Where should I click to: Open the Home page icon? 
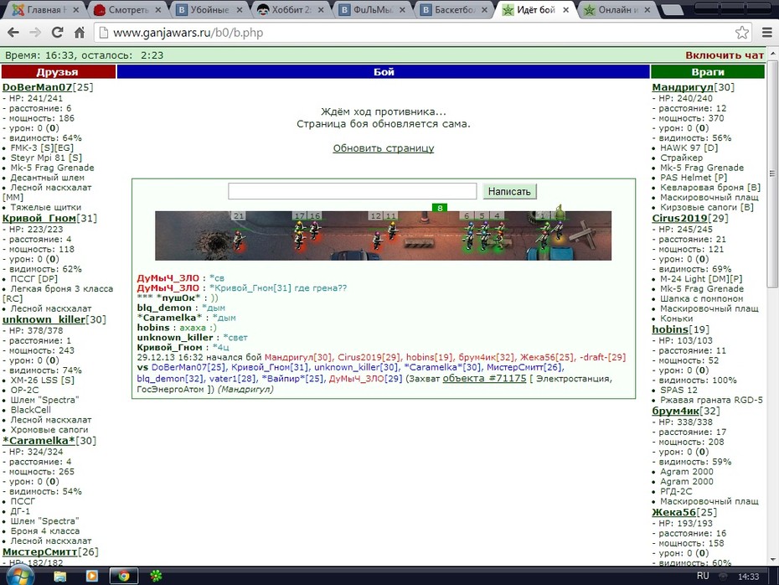point(80,33)
